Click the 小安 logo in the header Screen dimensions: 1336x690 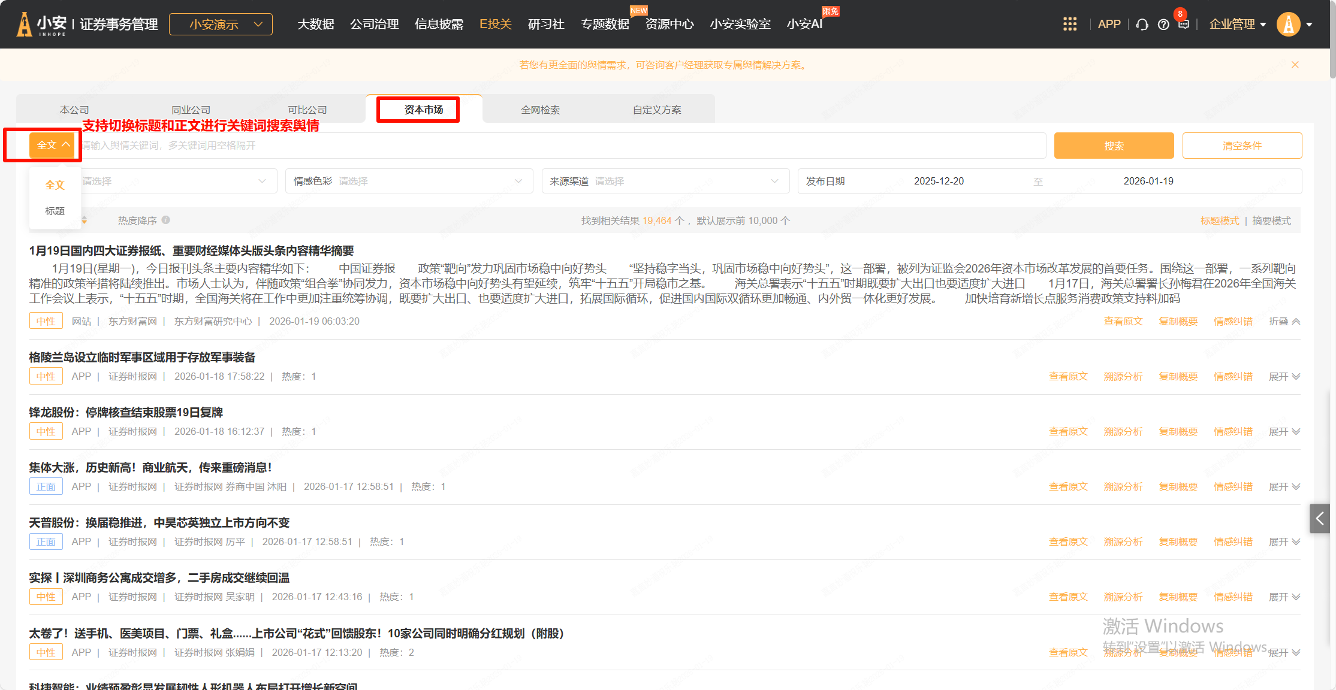(42, 25)
